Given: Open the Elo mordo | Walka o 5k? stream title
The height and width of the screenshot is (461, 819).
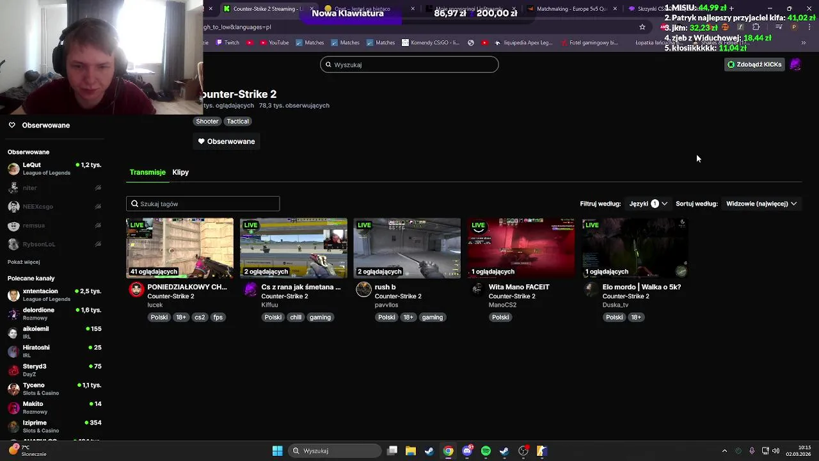Looking at the screenshot, I should pos(641,287).
